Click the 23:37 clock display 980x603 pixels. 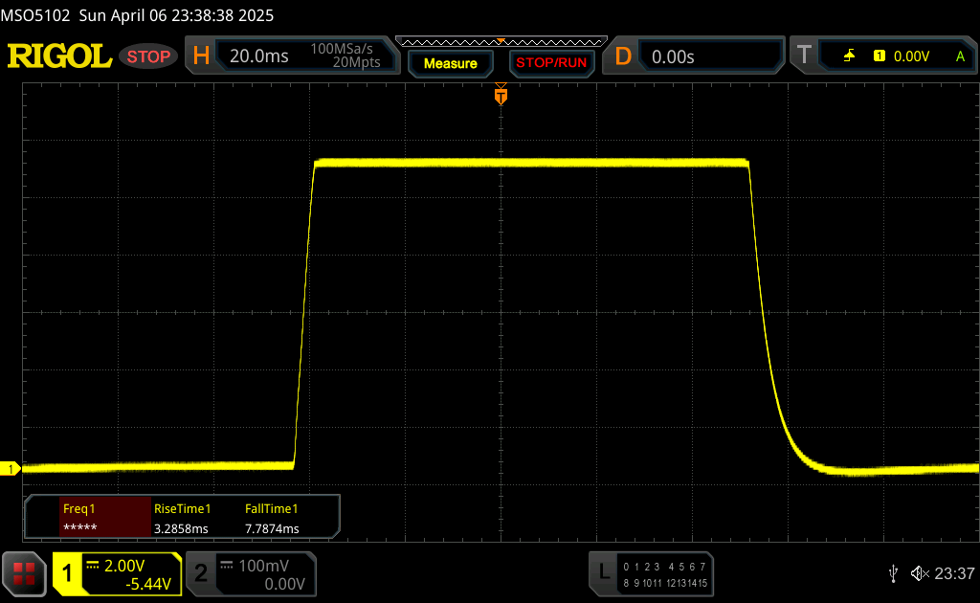tap(954, 573)
